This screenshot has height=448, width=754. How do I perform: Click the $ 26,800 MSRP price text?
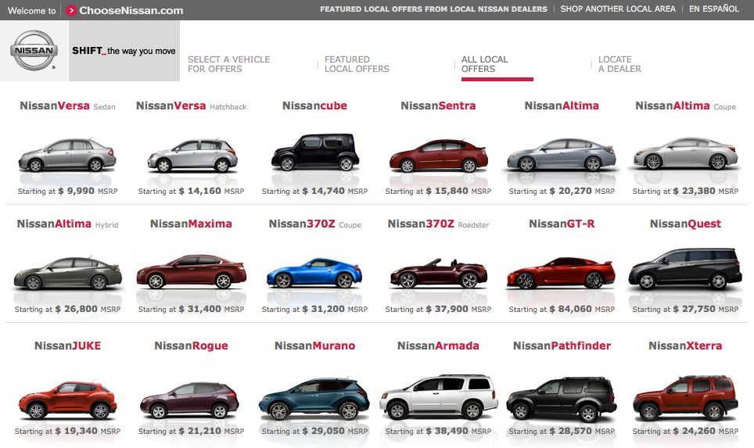pos(88,309)
